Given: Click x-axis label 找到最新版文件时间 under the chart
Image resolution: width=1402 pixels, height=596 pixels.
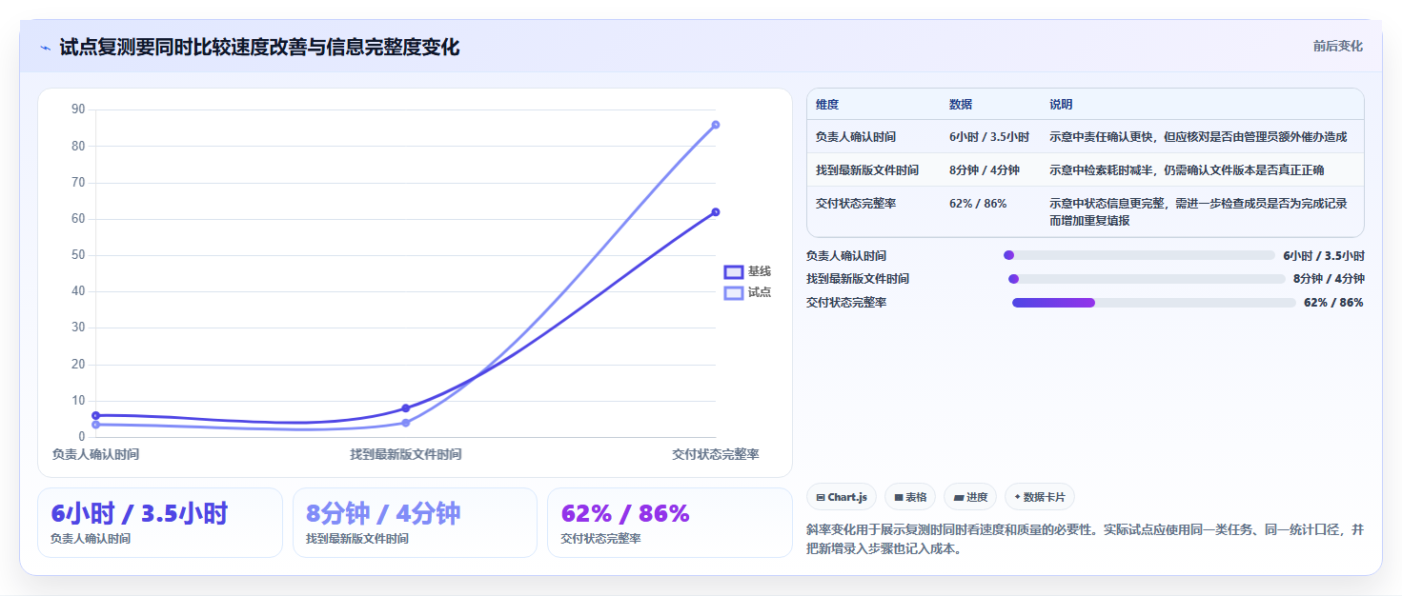Looking at the screenshot, I should [406, 455].
